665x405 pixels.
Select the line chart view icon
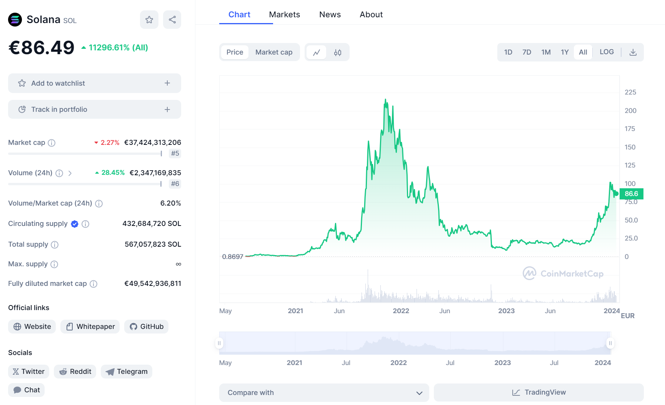point(317,52)
